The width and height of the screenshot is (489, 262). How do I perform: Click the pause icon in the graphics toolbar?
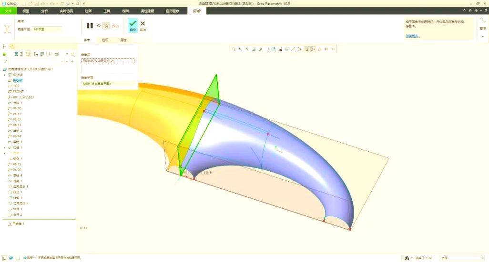pos(326,49)
